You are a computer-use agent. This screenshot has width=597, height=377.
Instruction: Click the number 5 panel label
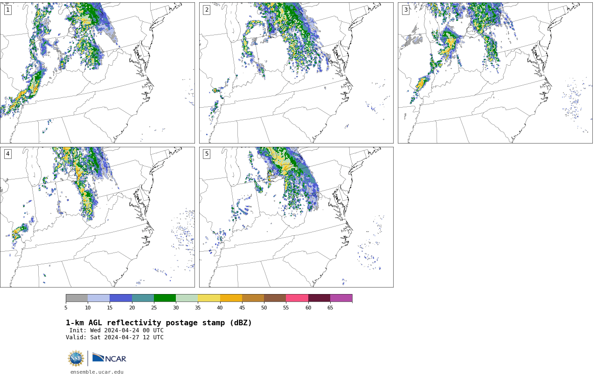click(x=207, y=154)
